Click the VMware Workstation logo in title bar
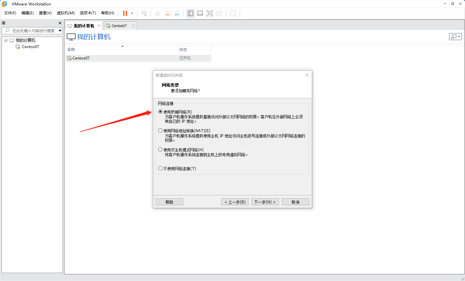 click(4, 4)
